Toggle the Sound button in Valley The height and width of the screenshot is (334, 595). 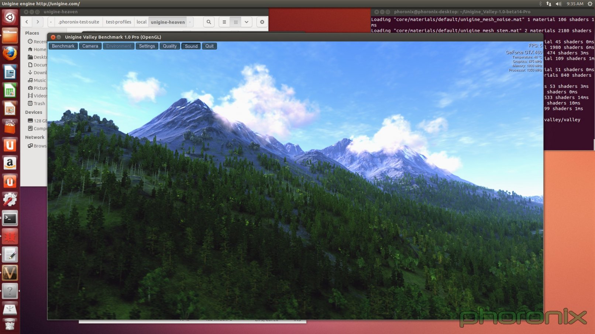[x=191, y=46]
